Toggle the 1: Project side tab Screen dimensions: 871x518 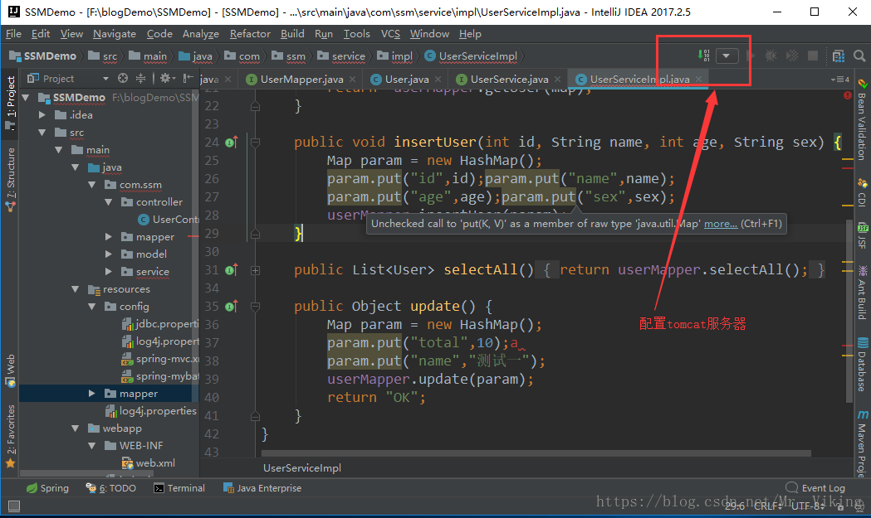[x=11, y=103]
